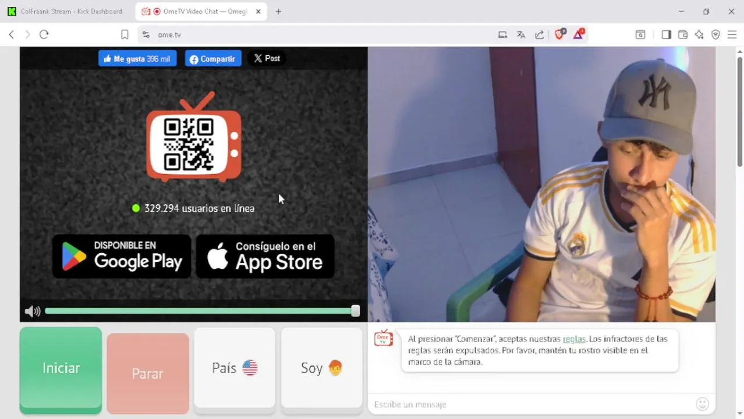Open the browser main menu

click(x=732, y=35)
